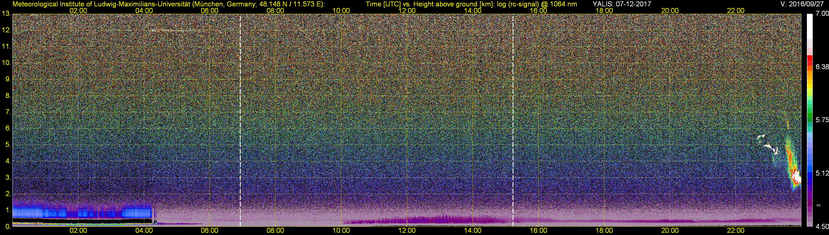Click the 5 km height axis label
This screenshot has width=829, height=235.
[x=8, y=145]
